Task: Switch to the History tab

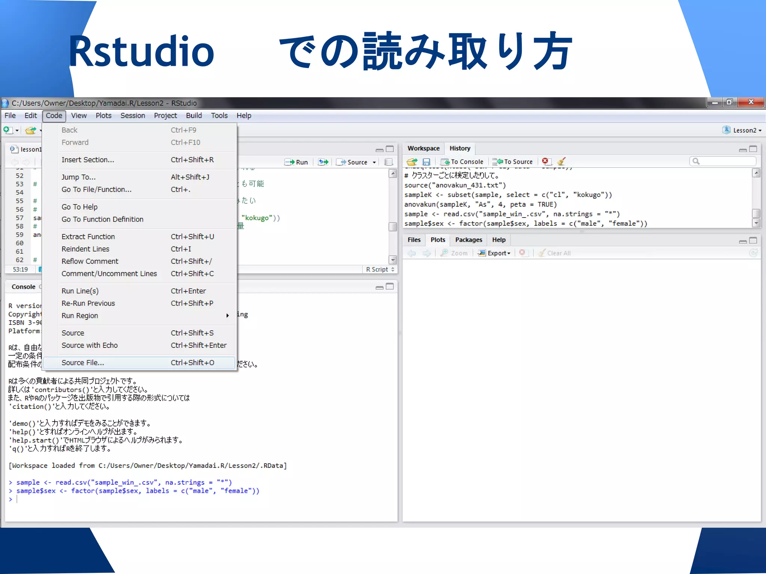Action: 460,148
